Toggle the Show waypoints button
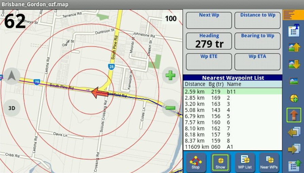The width and height of the screenshot is (304, 173). 220,162
